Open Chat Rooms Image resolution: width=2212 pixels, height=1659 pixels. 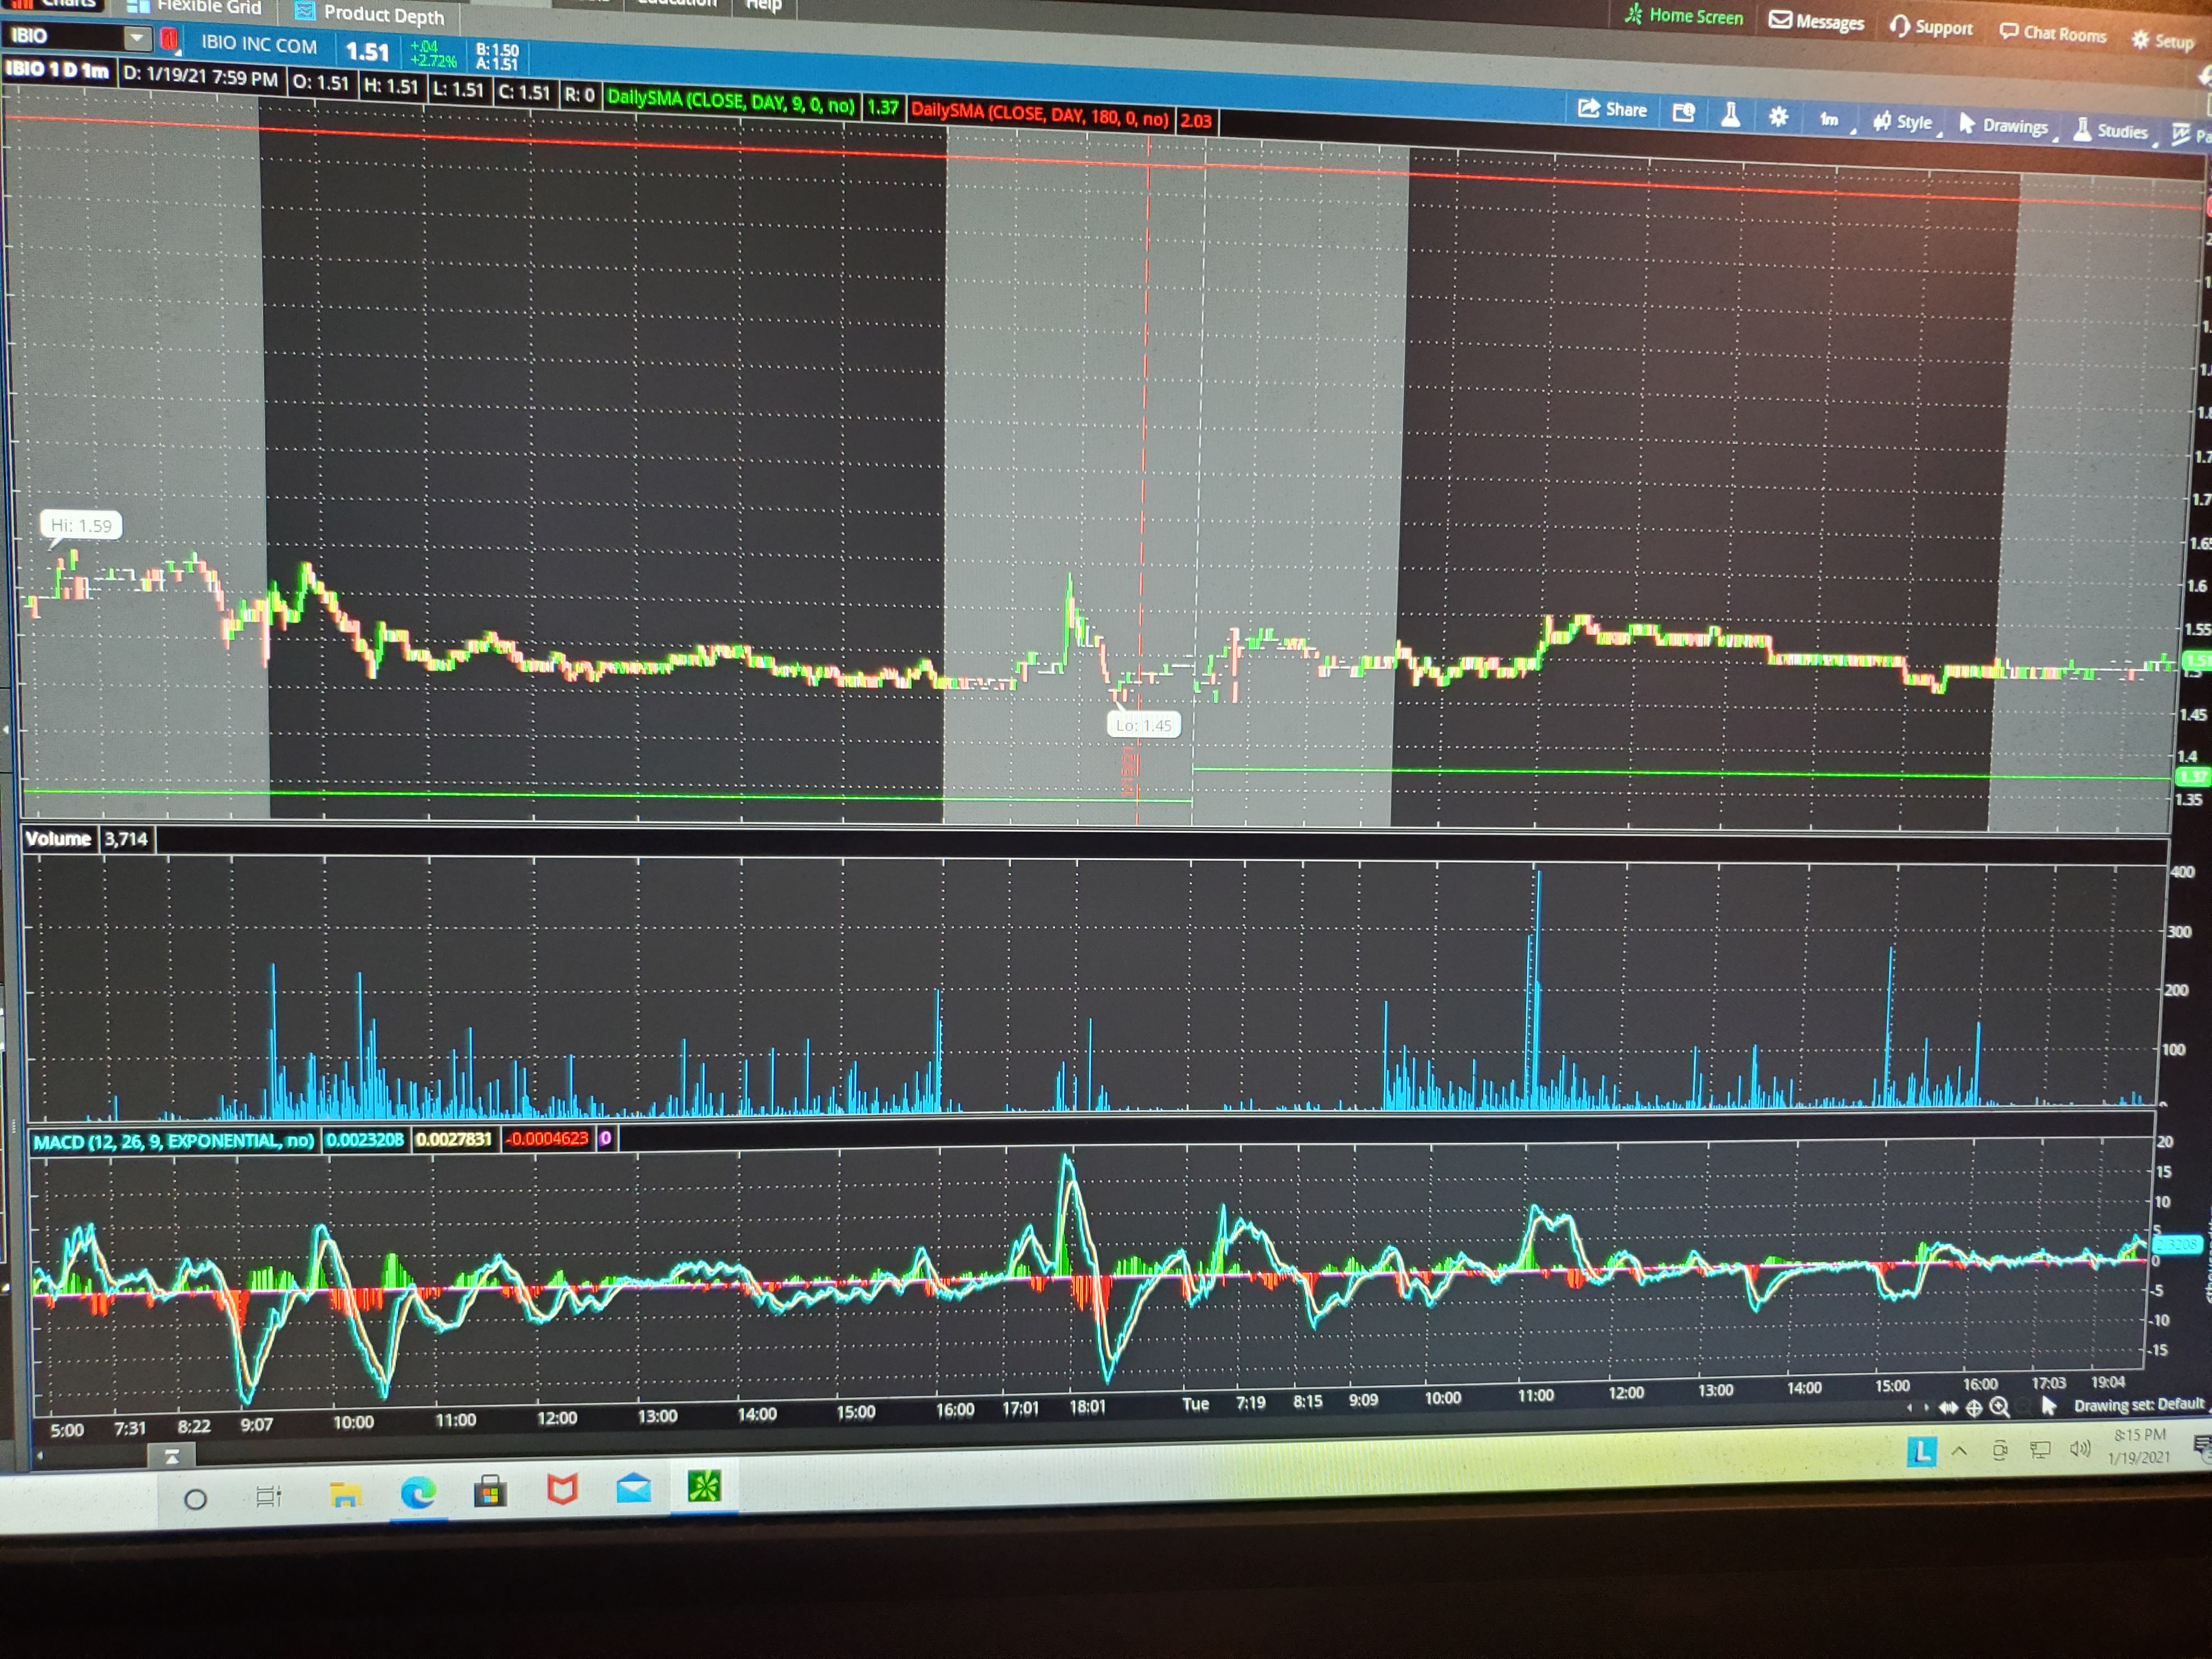[x=2053, y=33]
